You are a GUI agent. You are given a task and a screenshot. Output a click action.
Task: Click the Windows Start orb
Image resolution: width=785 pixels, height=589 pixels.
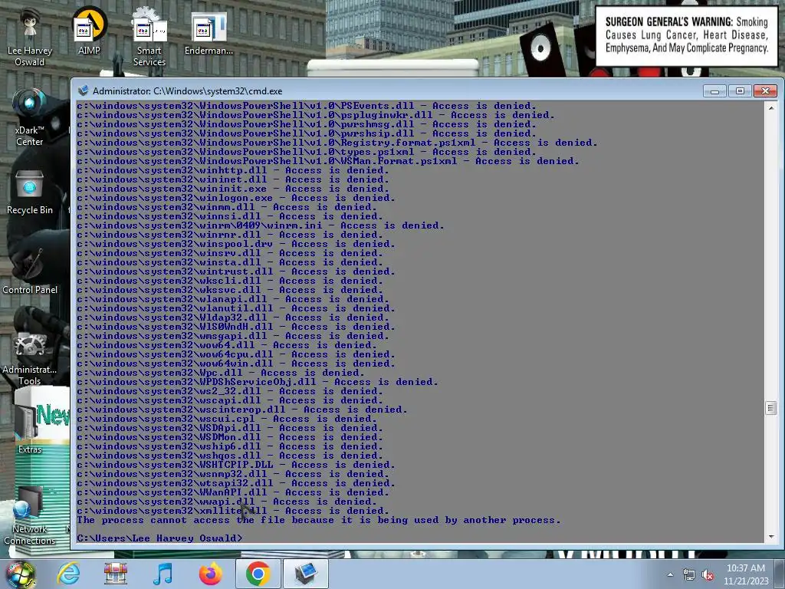click(x=20, y=574)
